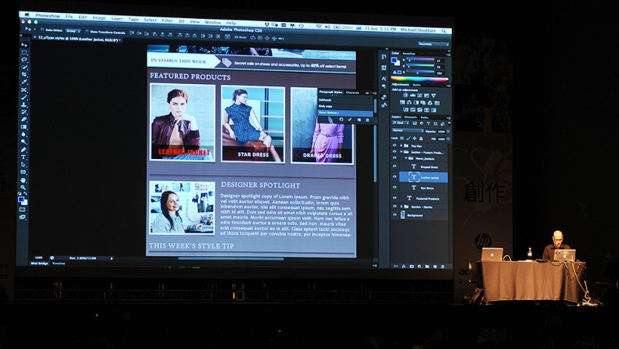Select the Leather Jacket layer

tap(424, 177)
